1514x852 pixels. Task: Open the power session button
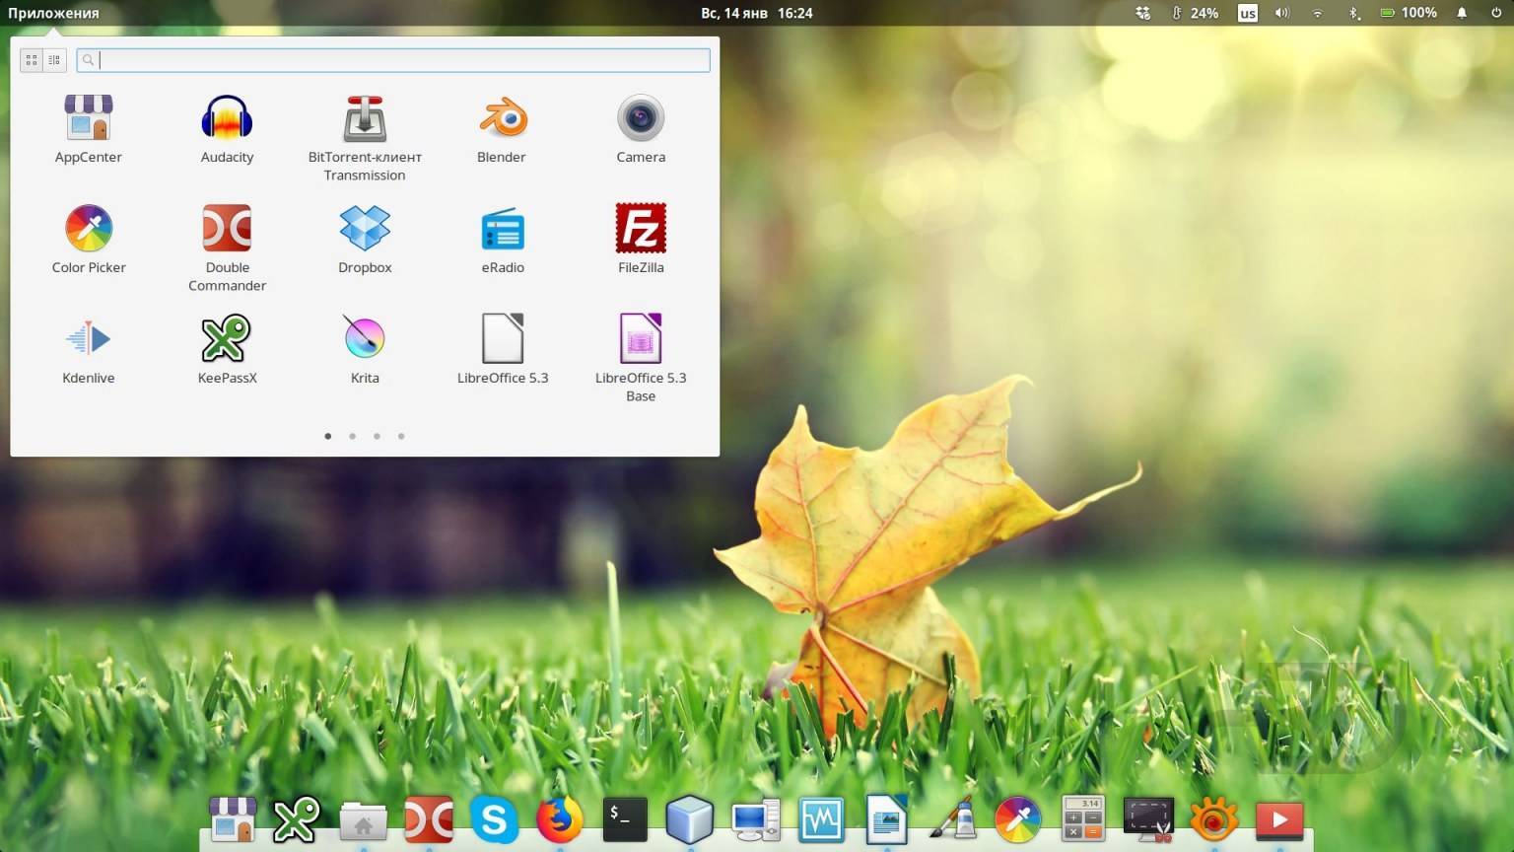point(1495,13)
